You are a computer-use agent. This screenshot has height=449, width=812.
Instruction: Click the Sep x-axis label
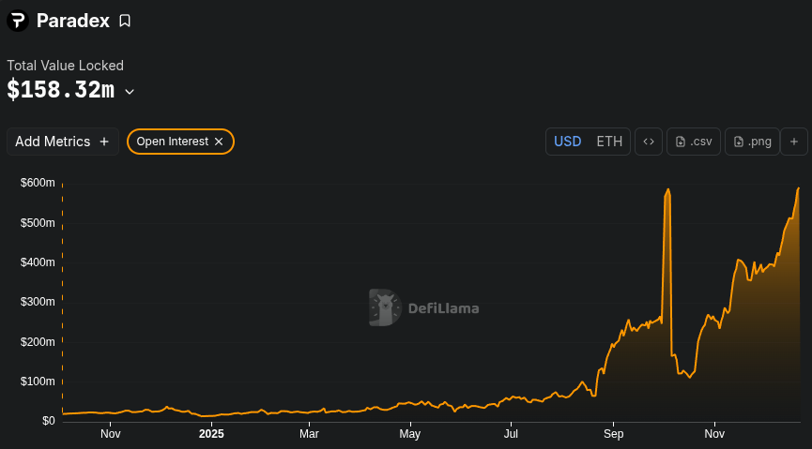click(613, 434)
